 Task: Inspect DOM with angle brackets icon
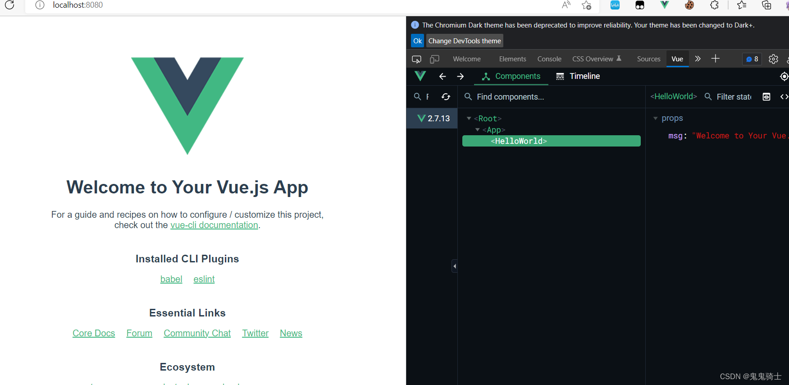click(x=784, y=97)
